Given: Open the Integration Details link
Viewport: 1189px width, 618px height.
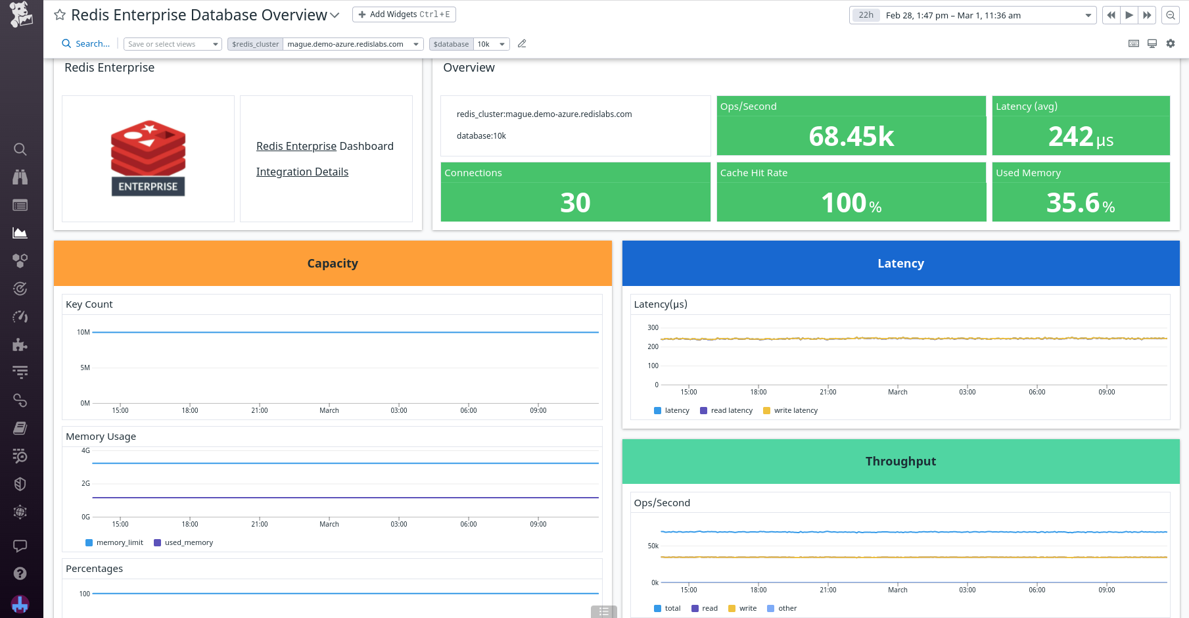Looking at the screenshot, I should [302, 172].
